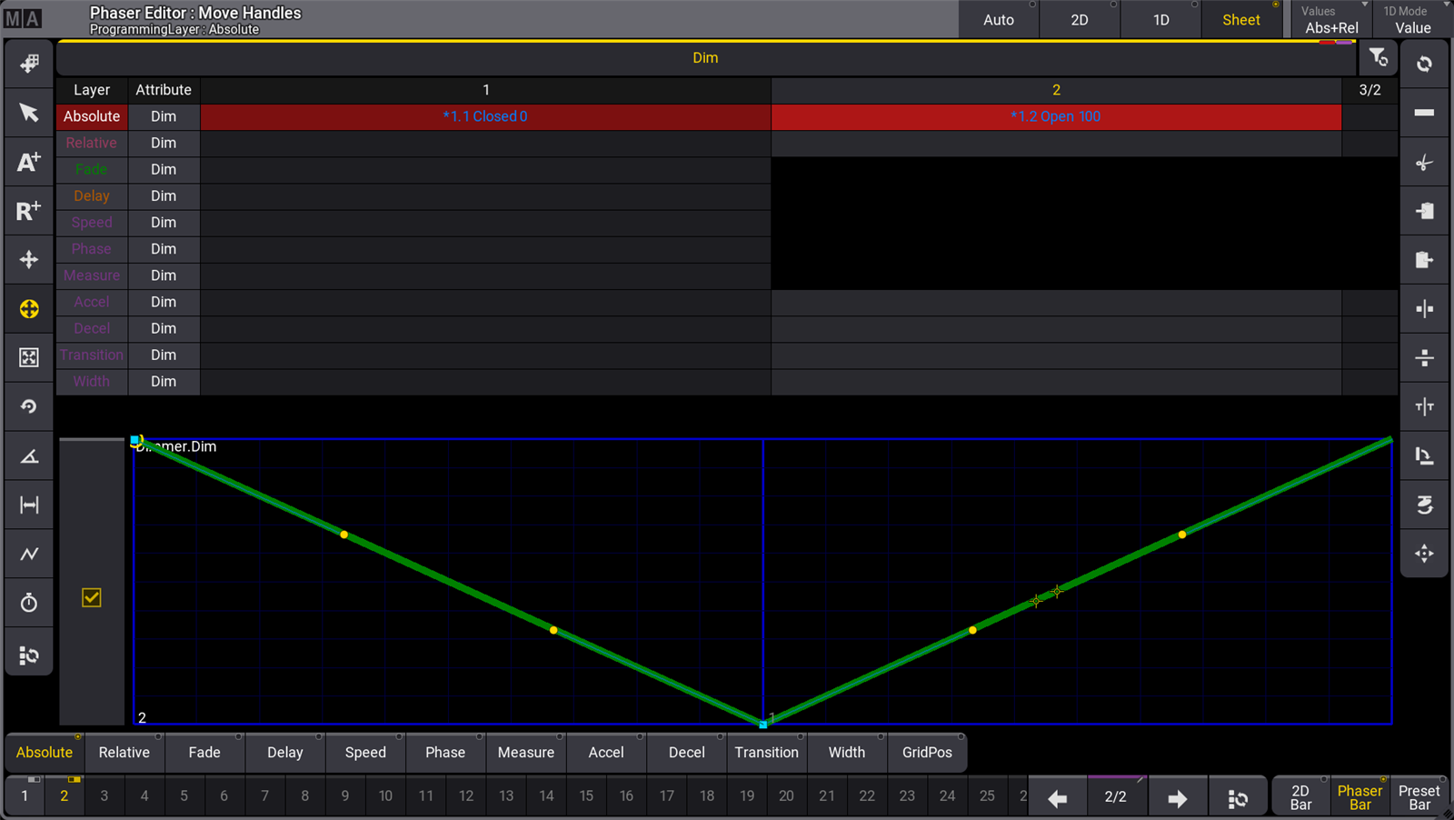Switch to the Phase layer tab
The height and width of the screenshot is (820, 1454).
pyautogui.click(x=445, y=753)
